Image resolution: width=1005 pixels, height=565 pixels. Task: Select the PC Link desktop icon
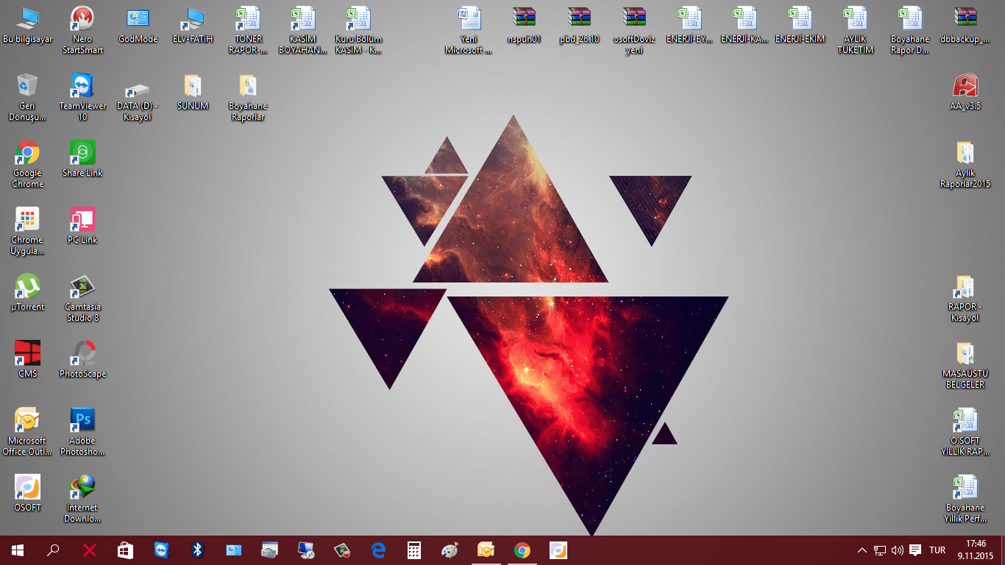click(82, 227)
